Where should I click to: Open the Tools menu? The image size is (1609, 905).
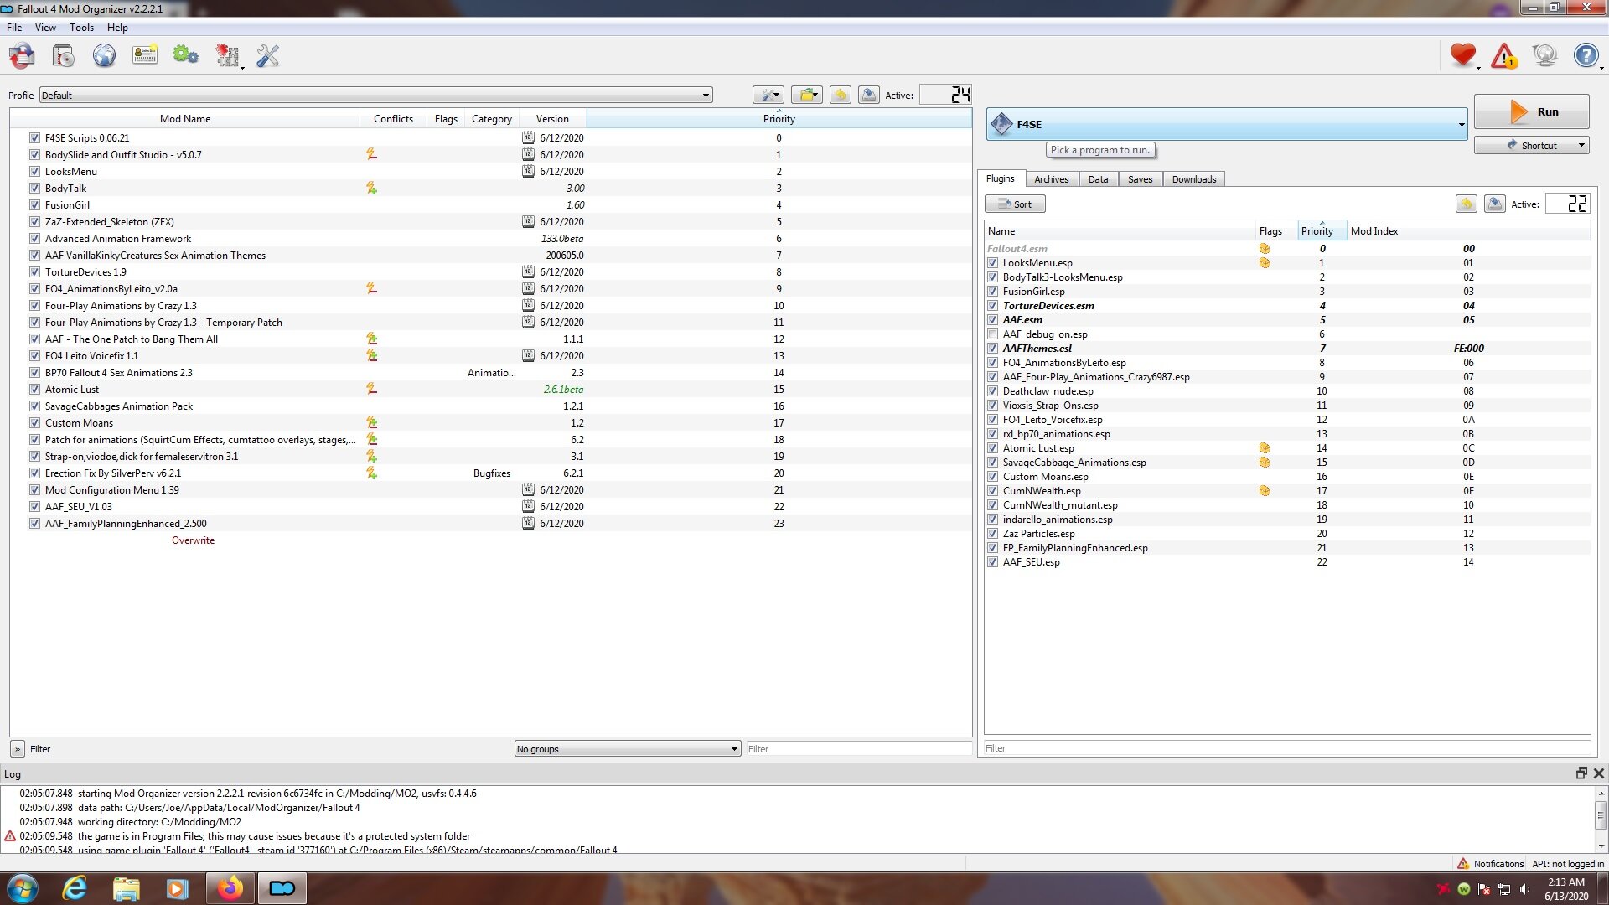tap(81, 28)
